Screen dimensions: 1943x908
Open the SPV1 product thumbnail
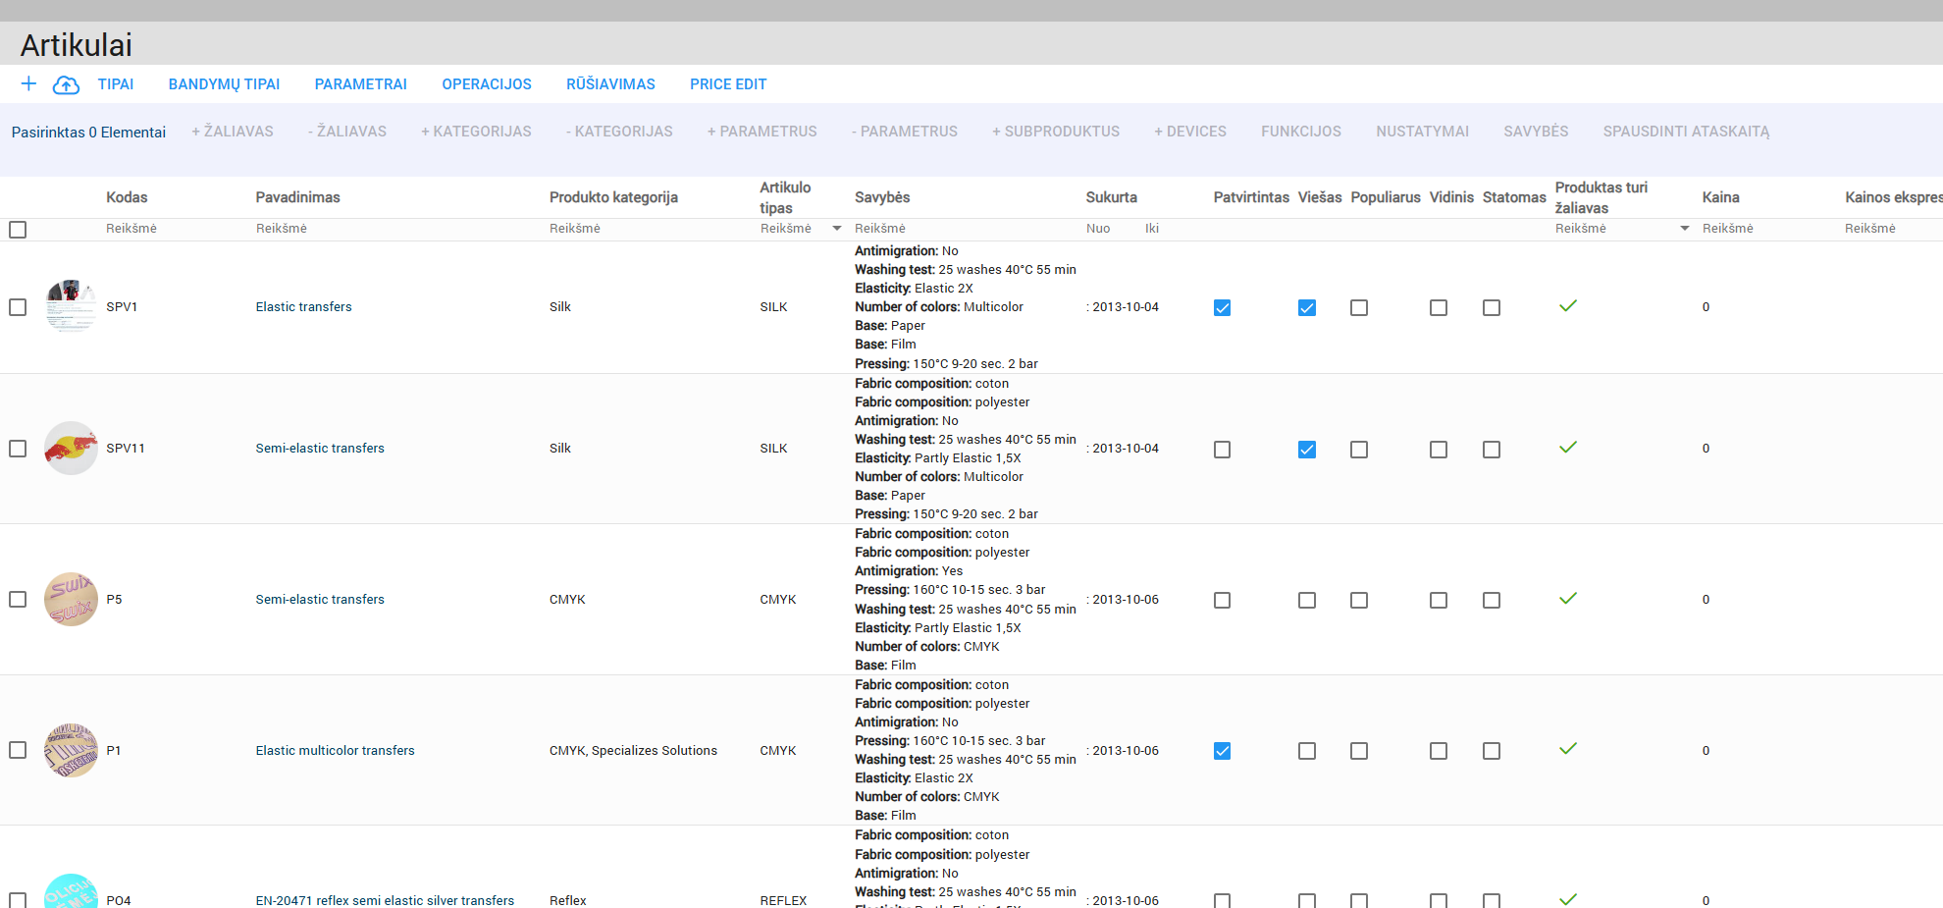(71, 306)
